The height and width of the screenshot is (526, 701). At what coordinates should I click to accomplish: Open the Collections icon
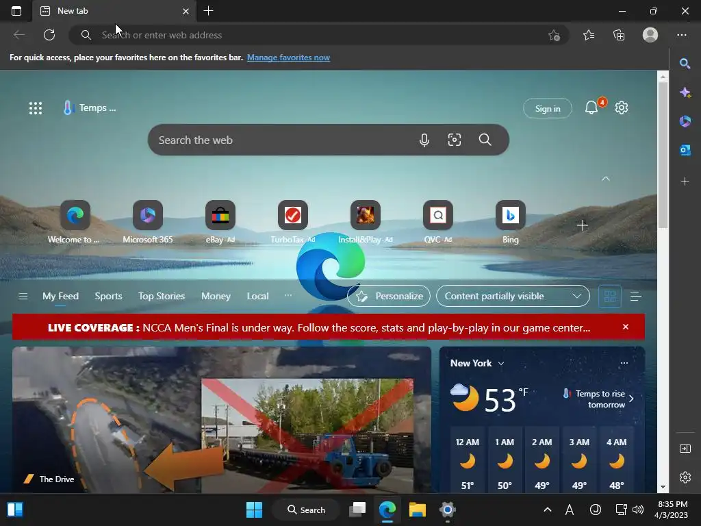(x=619, y=35)
